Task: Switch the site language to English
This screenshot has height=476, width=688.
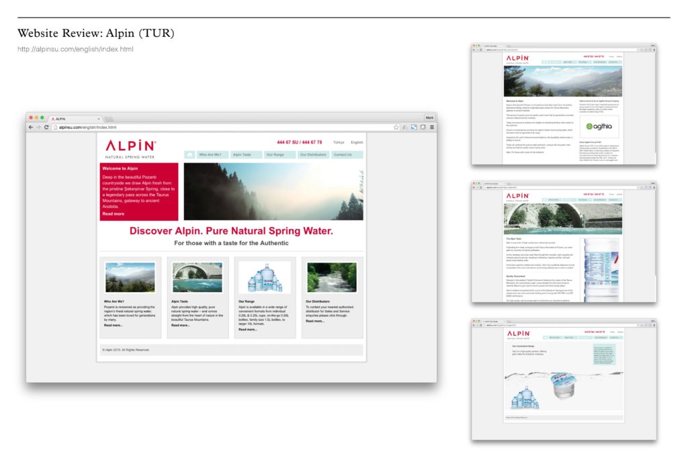Action: tap(357, 142)
